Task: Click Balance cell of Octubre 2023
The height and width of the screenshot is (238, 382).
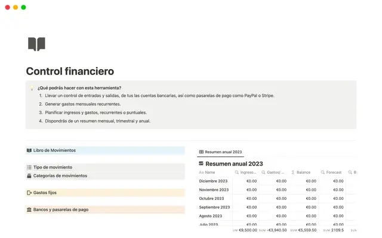Action: point(304,198)
